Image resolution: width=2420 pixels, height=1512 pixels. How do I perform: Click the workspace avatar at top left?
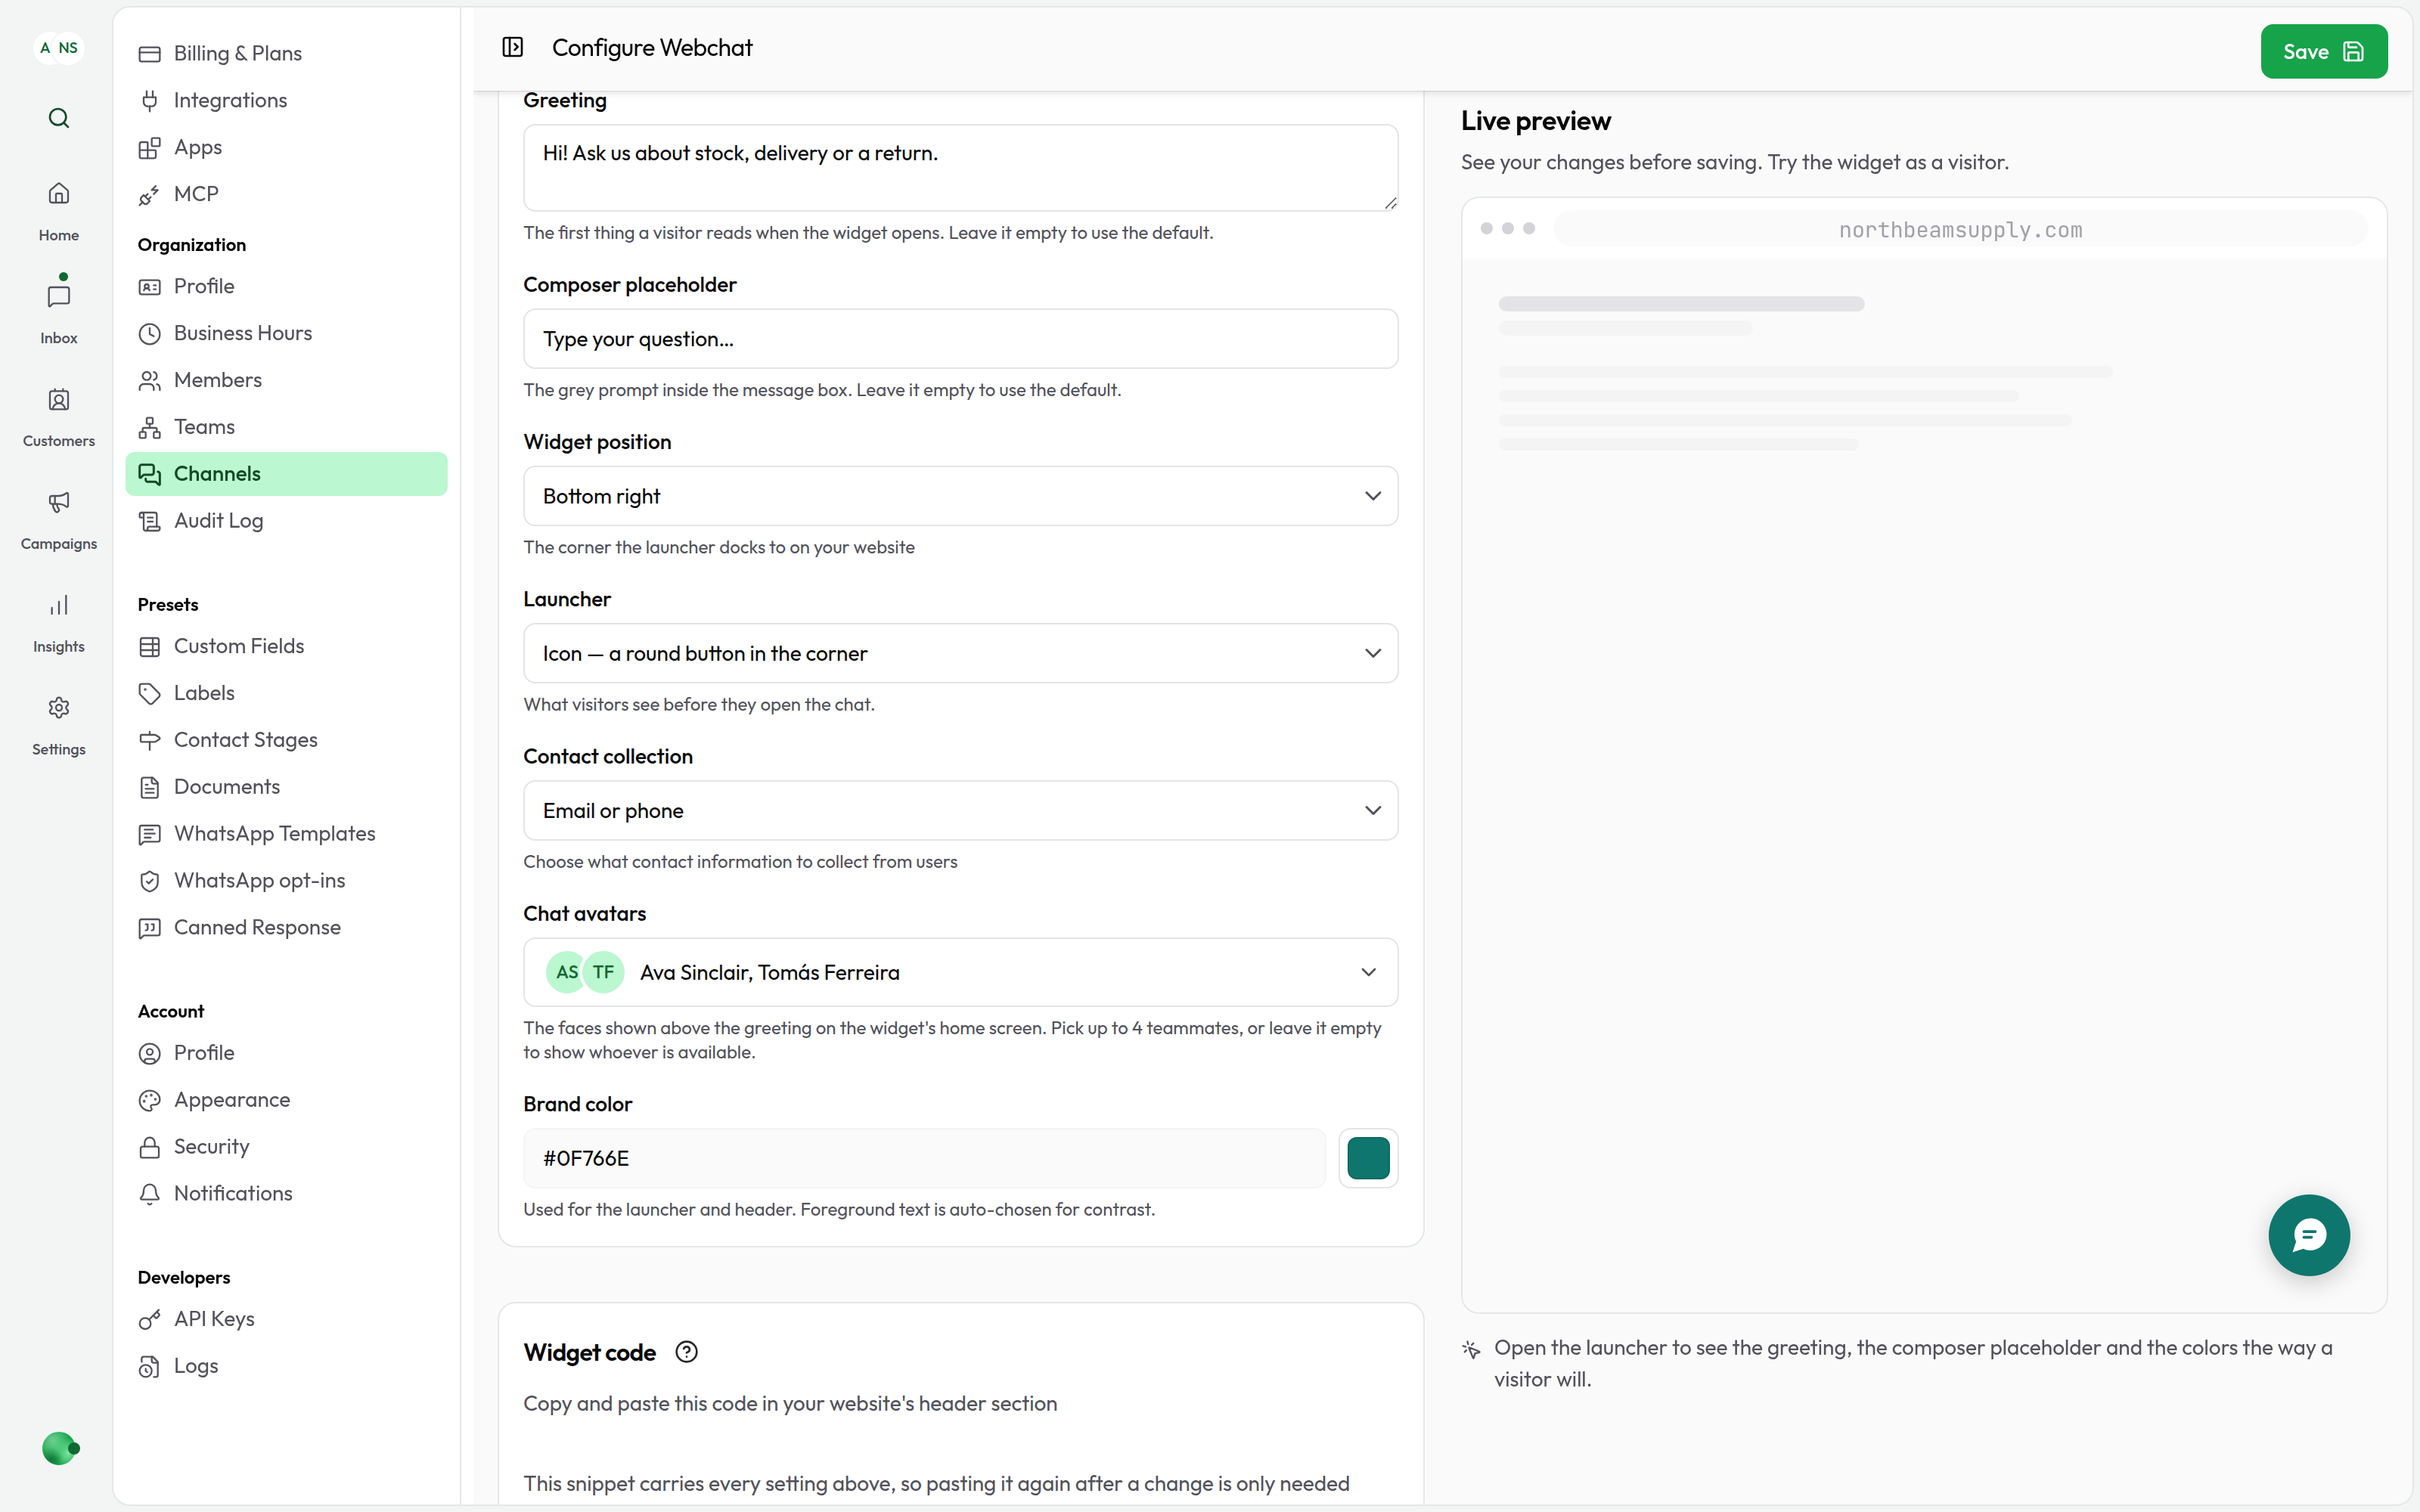coord(59,48)
